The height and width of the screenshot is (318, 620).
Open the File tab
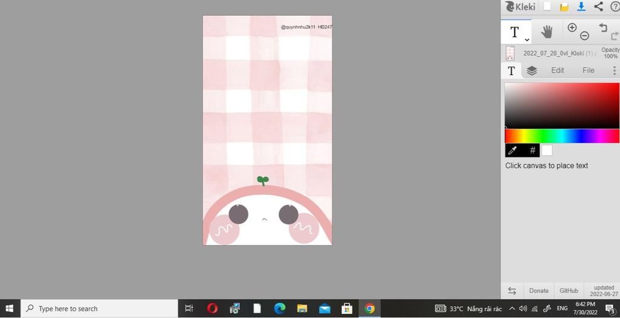tap(589, 70)
